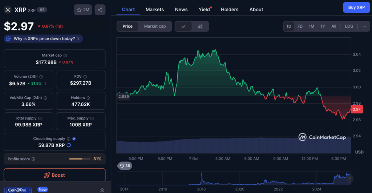
Task: Add XRP to watchlist via star button
Action: pyautogui.click(x=83, y=10)
